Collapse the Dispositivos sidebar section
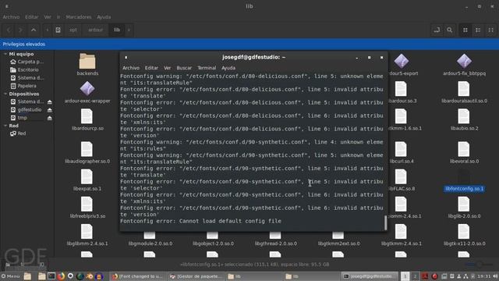The height and width of the screenshot is (281, 499). (5, 94)
